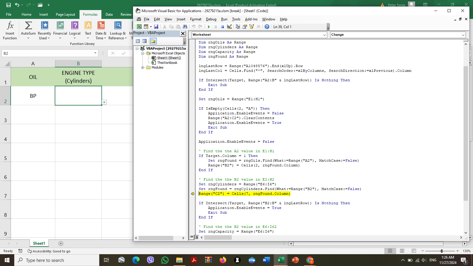Click the Insert UserForm icon in VBA toolbar
This screenshot has height=266, width=473.
click(146, 27)
